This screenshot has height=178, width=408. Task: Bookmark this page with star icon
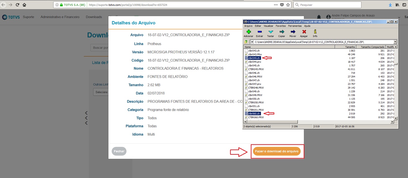click(x=288, y=5)
